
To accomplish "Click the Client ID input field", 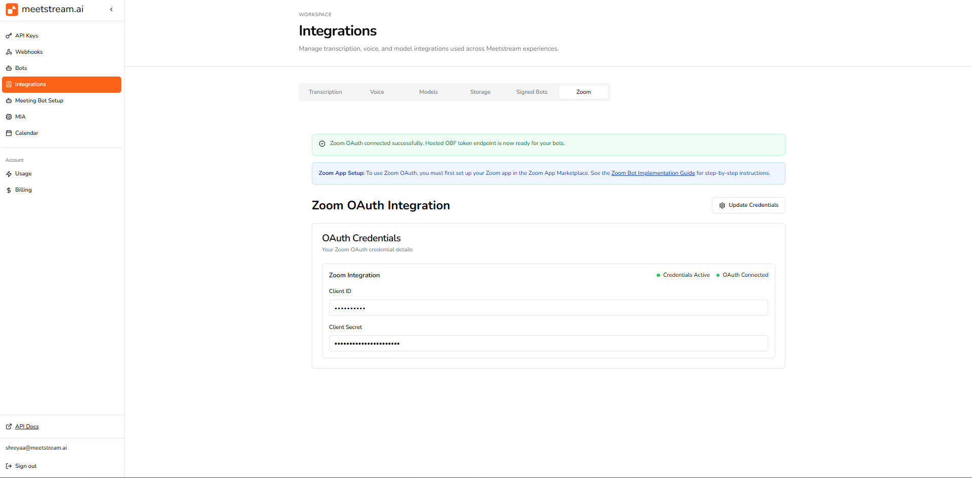I will [x=549, y=308].
